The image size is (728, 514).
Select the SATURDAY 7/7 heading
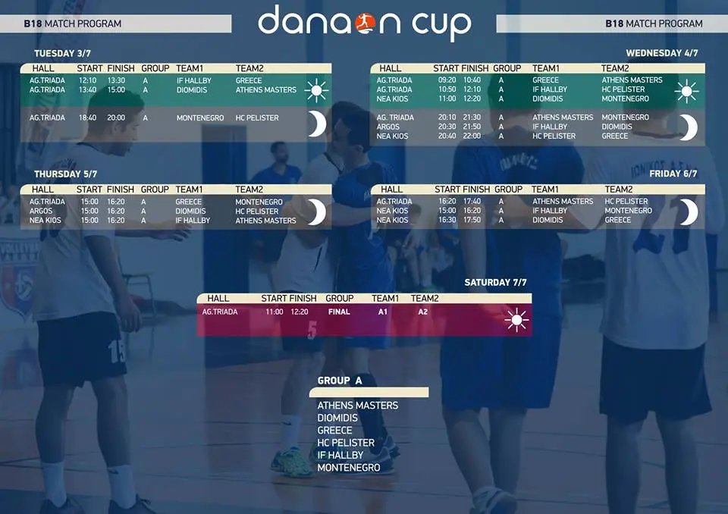[x=495, y=282]
